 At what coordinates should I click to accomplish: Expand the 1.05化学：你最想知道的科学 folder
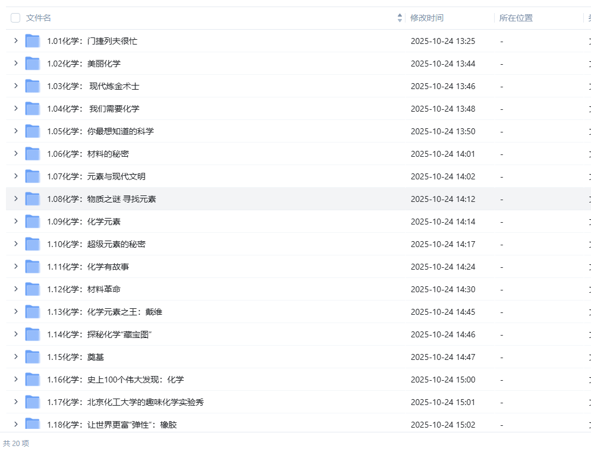click(x=16, y=131)
